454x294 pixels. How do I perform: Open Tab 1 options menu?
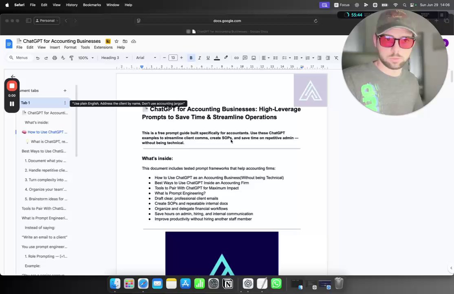point(65,103)
